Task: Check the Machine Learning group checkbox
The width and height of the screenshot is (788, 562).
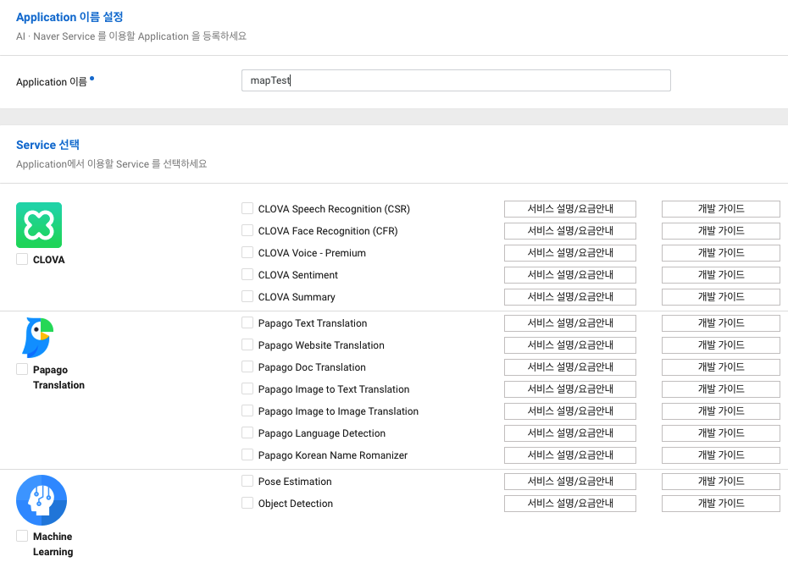Action: [x=22, y=536]
